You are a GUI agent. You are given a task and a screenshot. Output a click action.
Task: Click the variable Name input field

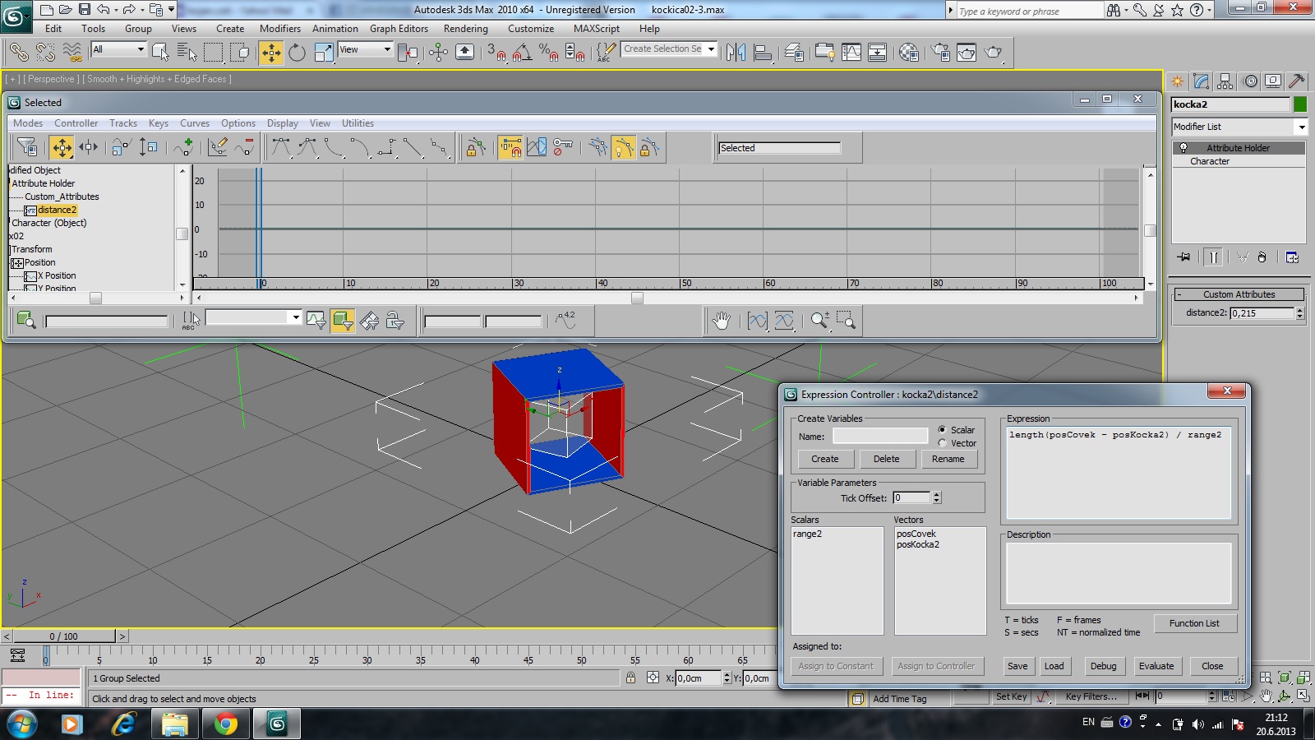pyautogui.click(x=880, y=436)
